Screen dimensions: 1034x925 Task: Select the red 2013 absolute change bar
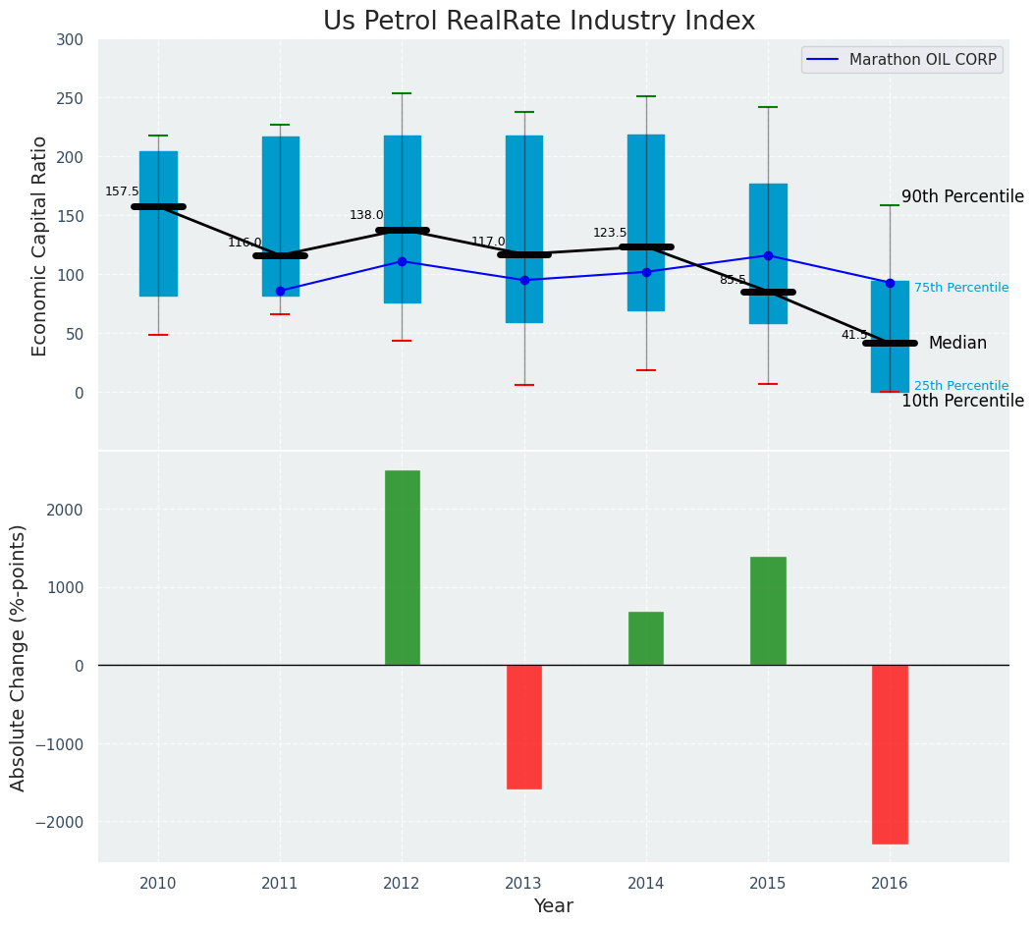tap(523, 727)
